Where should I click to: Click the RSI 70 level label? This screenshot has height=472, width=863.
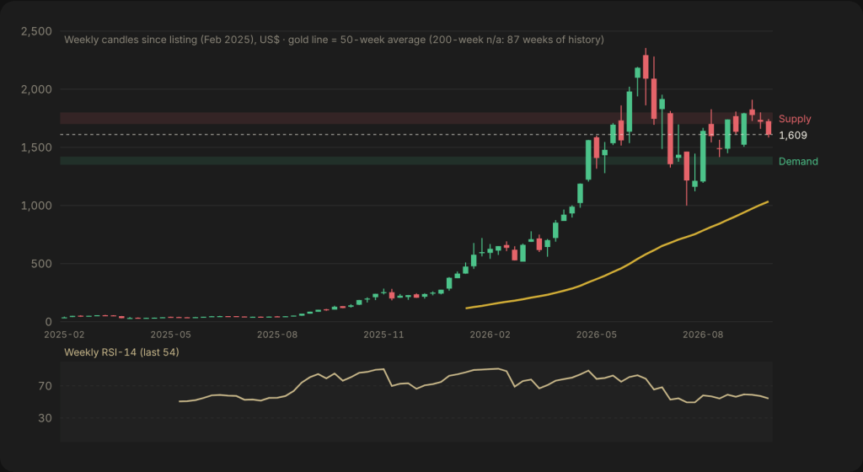(x=46, y=386)
